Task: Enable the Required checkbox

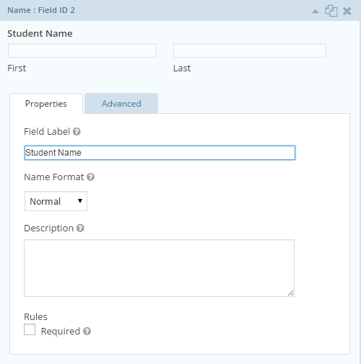Action: pos(30,329)
